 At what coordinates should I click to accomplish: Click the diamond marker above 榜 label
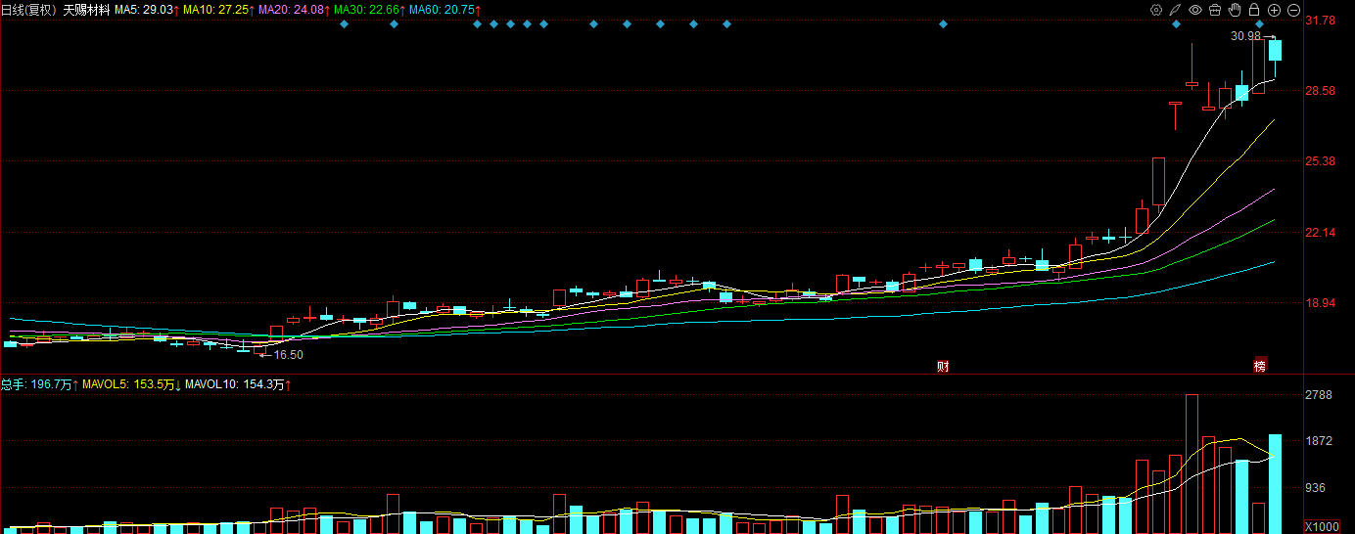[1260, 24]
